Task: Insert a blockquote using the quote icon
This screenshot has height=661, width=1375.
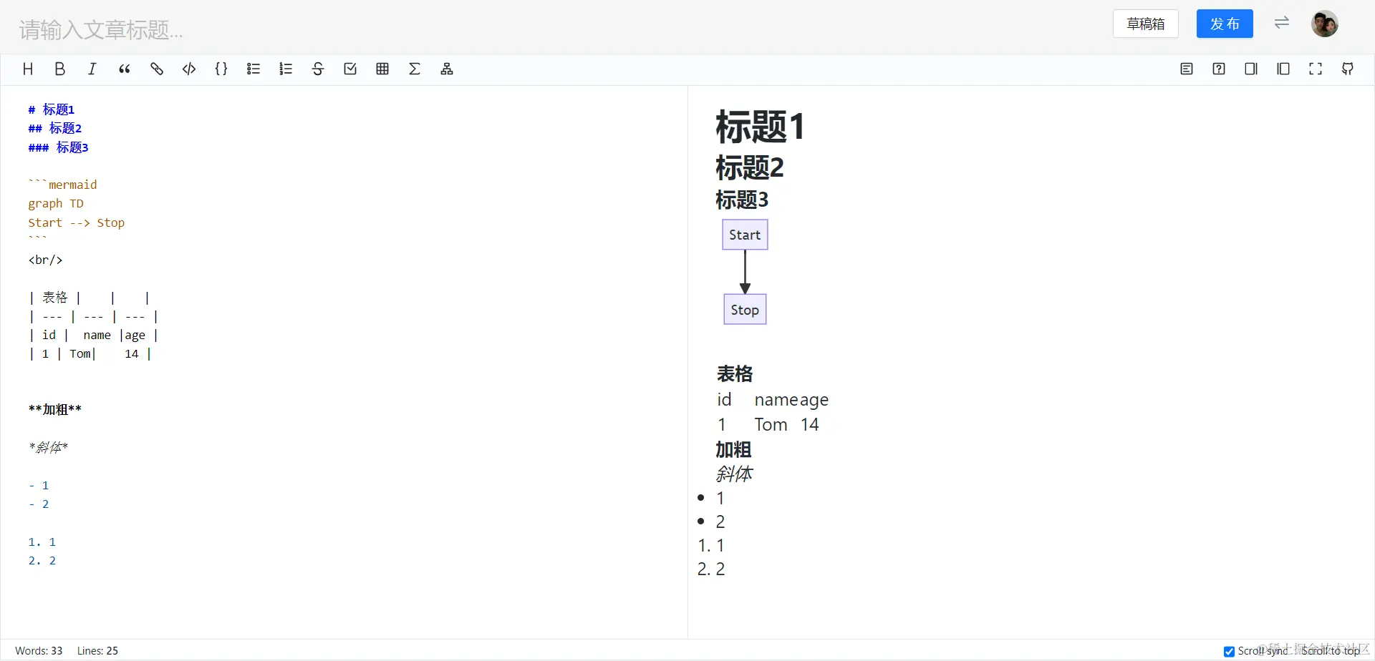Action: 125,69
